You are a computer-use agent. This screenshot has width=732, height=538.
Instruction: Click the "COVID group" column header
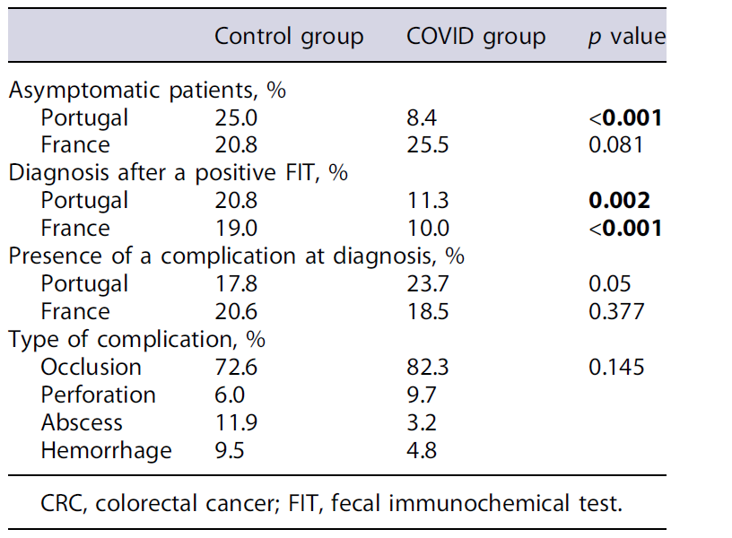click(x=475, y=37)
